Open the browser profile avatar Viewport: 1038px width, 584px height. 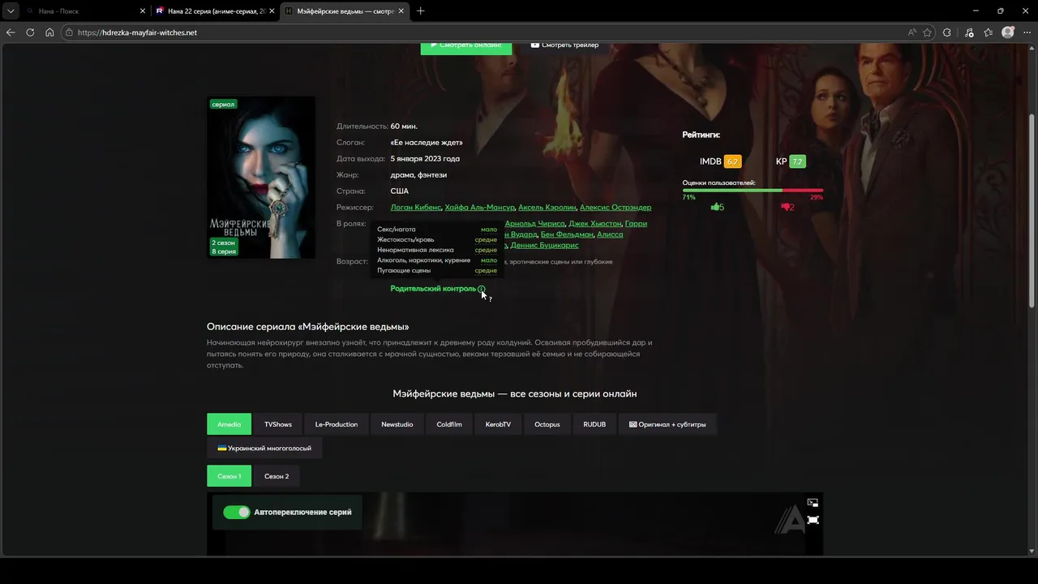pos(1008,32)
